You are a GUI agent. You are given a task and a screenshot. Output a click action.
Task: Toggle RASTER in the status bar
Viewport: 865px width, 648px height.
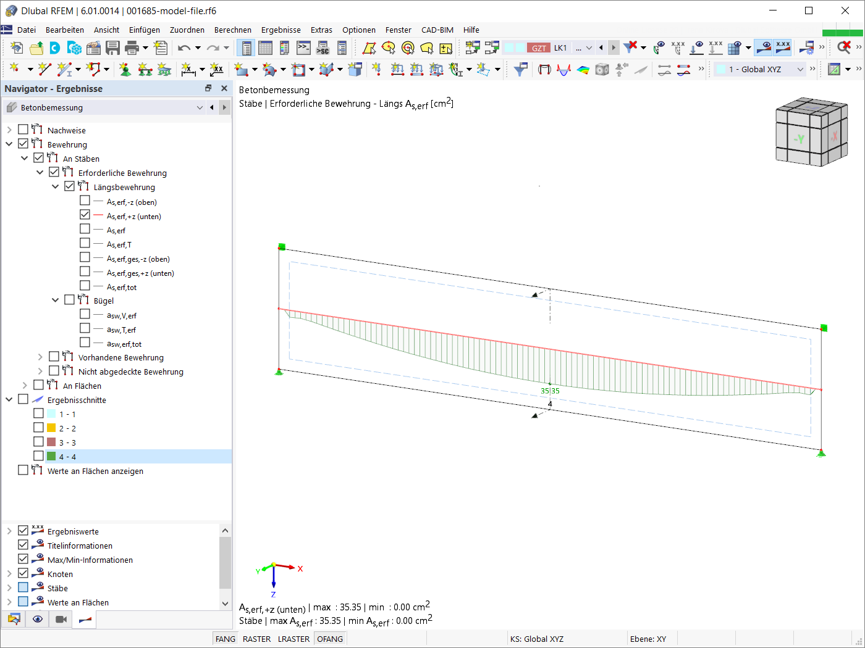[x=256, y=639]
